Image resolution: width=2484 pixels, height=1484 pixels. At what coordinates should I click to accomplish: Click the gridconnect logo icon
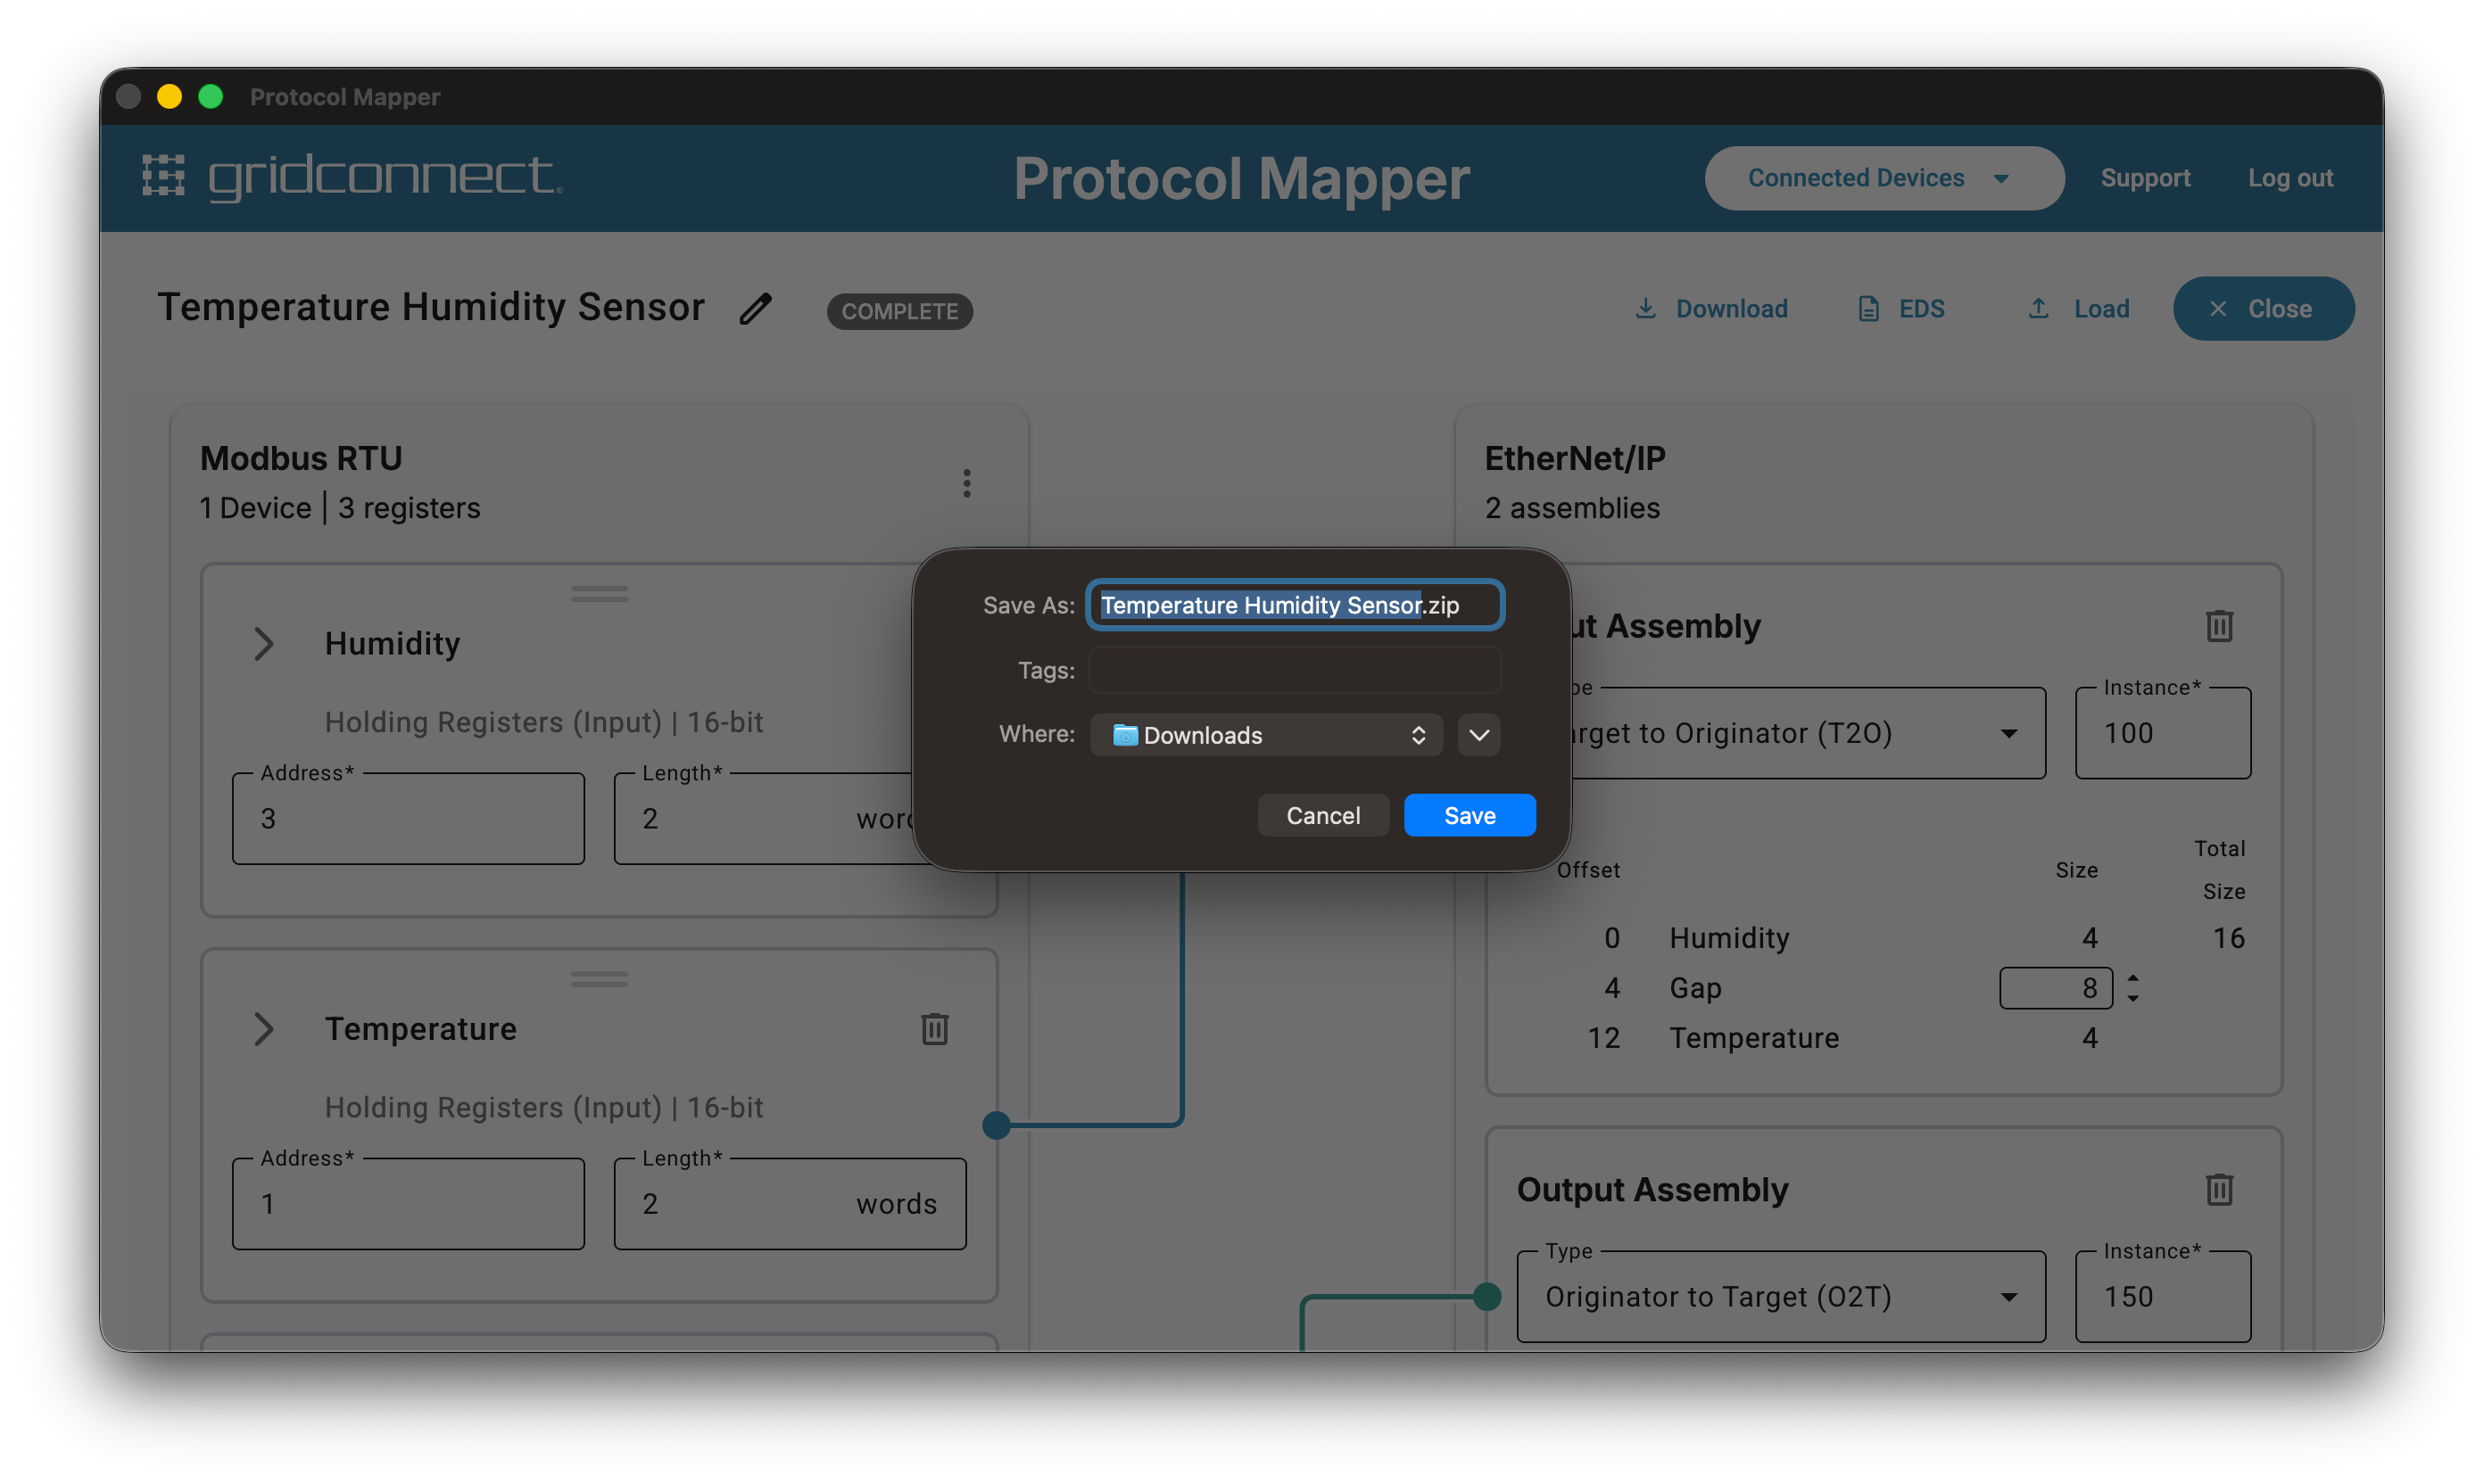pyautogui.click(x=163, y=176)
